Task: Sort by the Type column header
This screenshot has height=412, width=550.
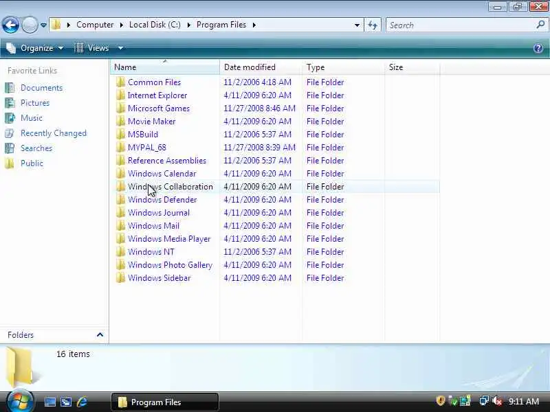Action: (343, 67)
